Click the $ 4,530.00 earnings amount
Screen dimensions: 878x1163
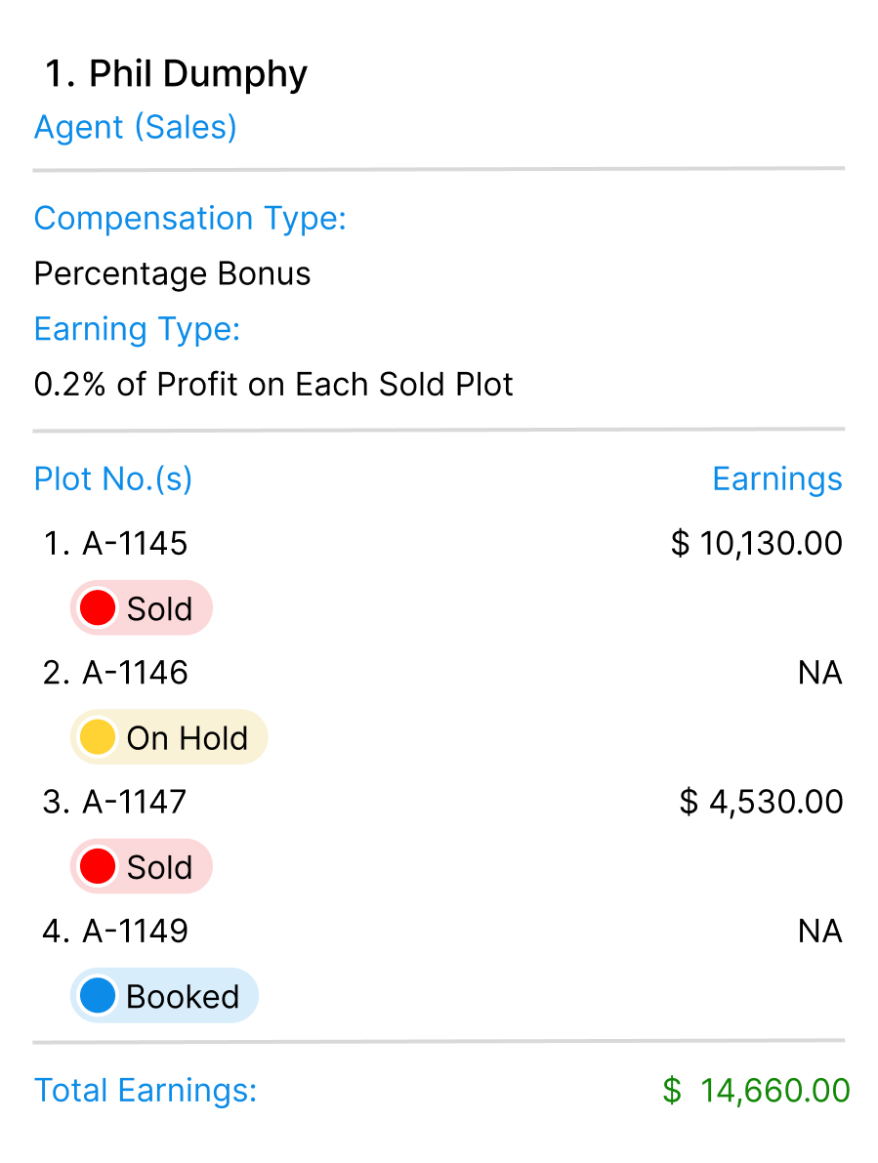(x=761, y=802)
